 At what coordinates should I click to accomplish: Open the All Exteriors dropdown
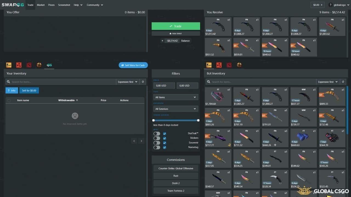tap(176, 109)
